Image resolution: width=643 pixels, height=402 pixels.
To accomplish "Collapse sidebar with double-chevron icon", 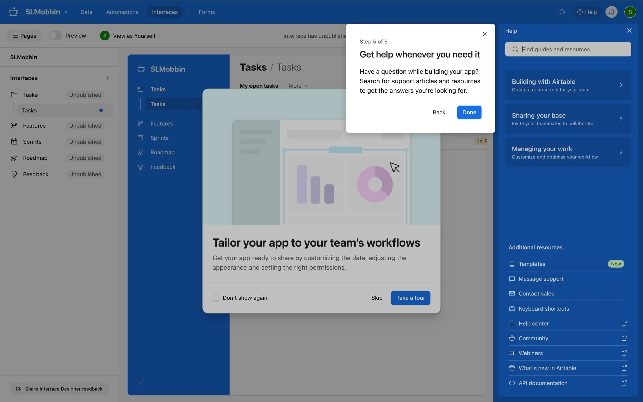I will pos(140,382).
